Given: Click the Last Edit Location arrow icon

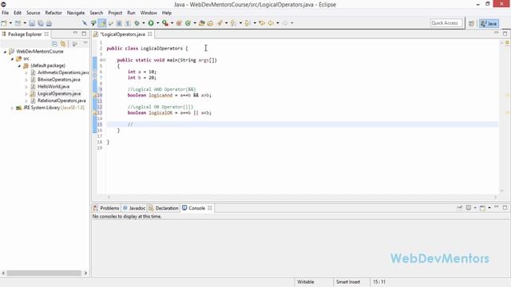Looking at the screenshot, I should click(x=262, y=23).
